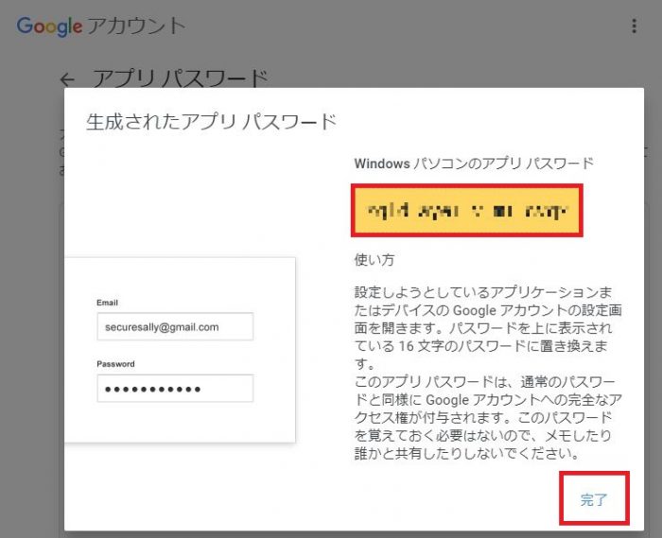Click the Google logo in header
This screenshot has width=662, height=538.
pos(49,26)
